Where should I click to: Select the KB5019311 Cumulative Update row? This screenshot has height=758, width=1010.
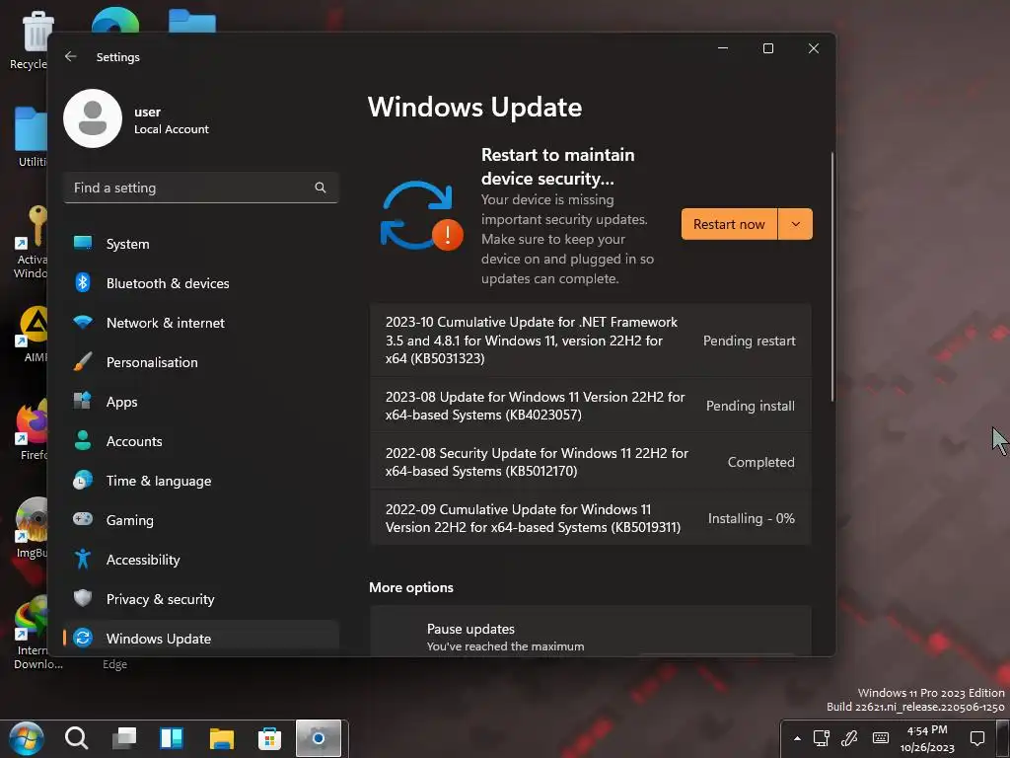tap(591, 518)
